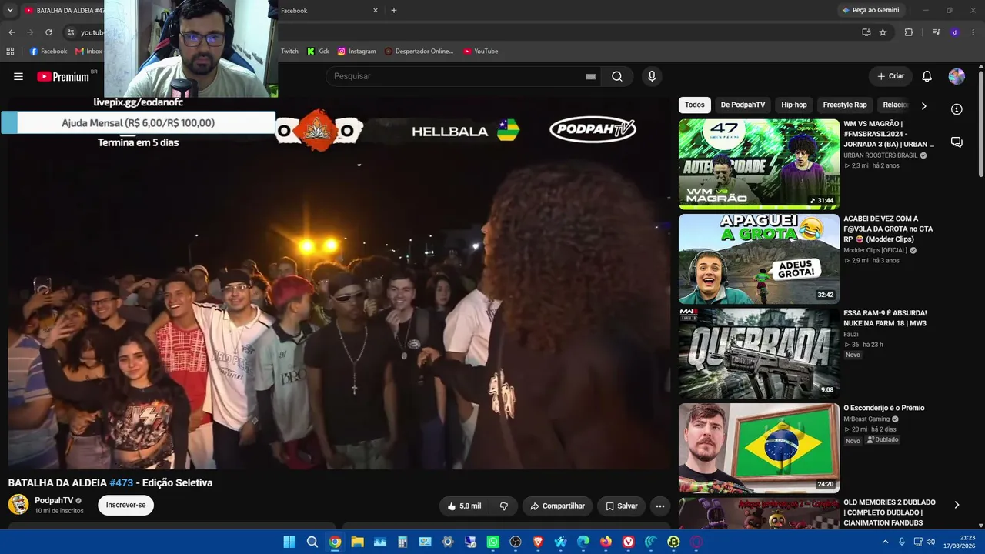This screenshot has height=554, width=985.
Task: Click the #473 hashtag in the title
Action: pyautogui.click(x=122, y=483)
